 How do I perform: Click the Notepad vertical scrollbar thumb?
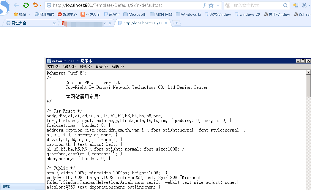pyautogui.click(x=309, y=86)
